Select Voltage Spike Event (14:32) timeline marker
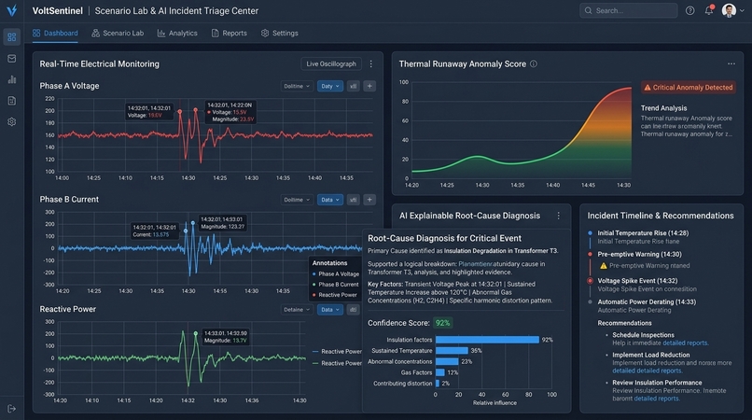 tap(590, 281)
